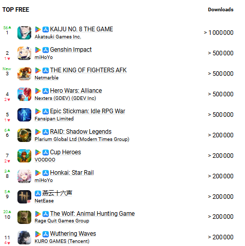Open The Wolf: Animal Hunting Game link
245x246 pixels.
tap(92, 214)
